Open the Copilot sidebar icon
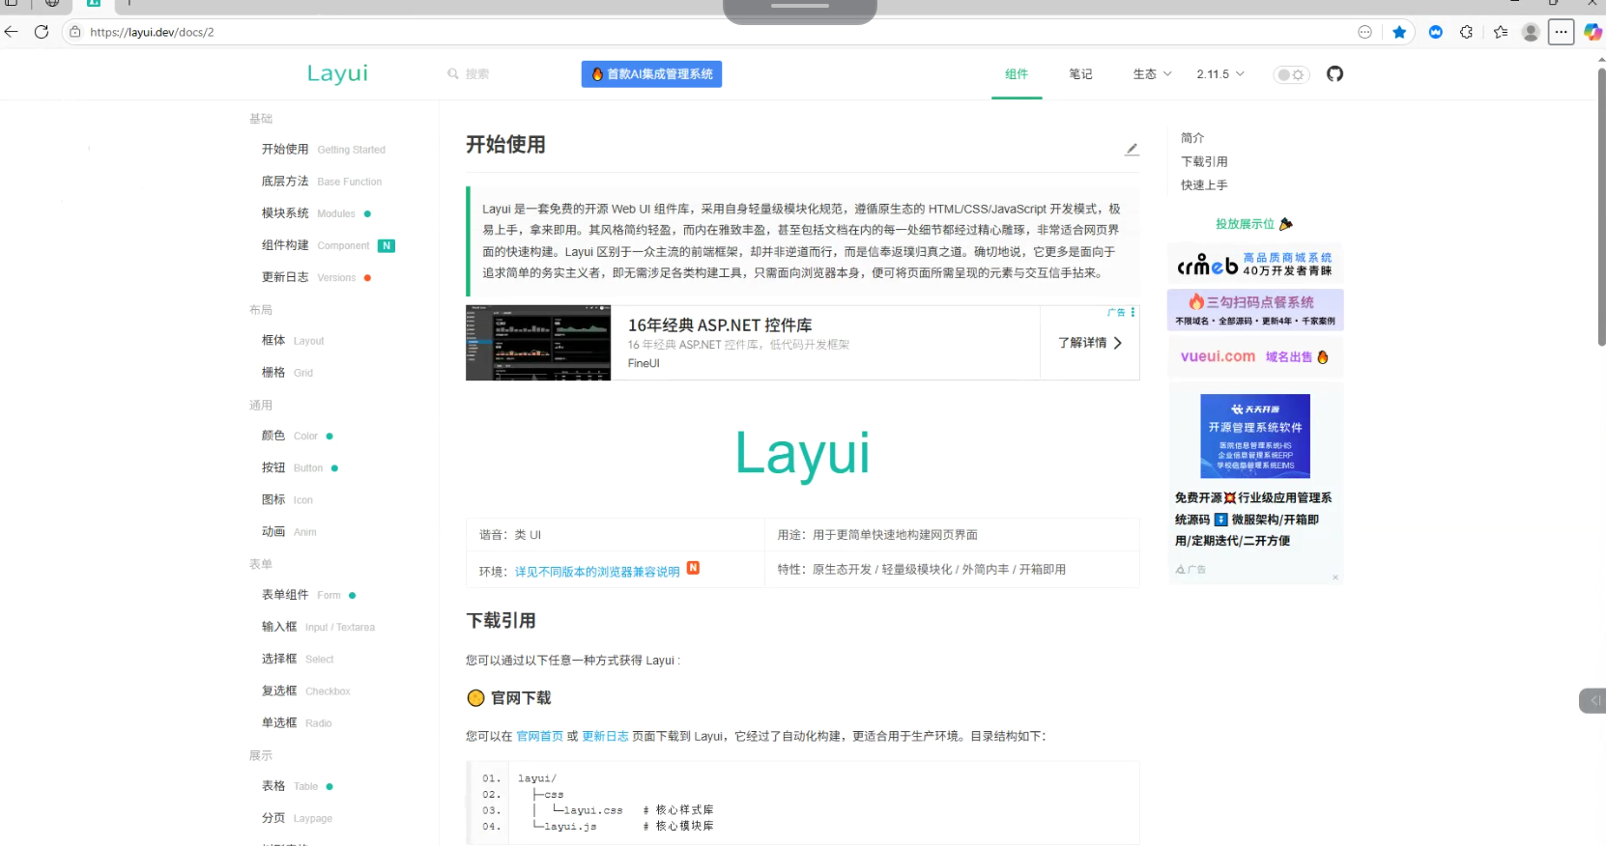1606x846 pixels. [x=1592, y=32]
